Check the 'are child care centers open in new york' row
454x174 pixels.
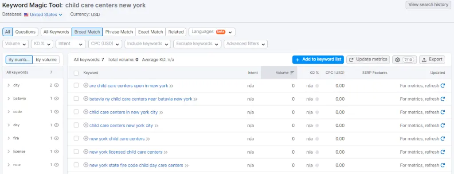[76, 86]
